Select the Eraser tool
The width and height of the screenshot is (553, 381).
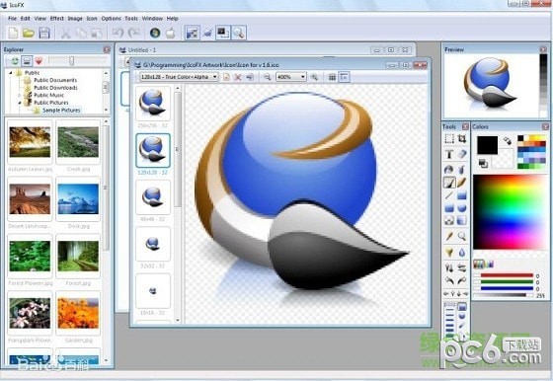[462, 154]
